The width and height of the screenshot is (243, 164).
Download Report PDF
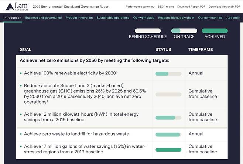click(192, 7)
